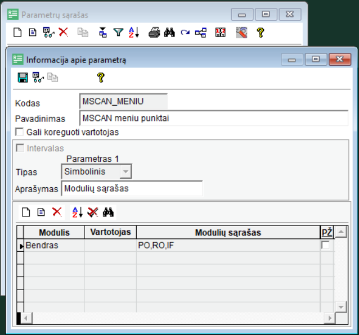Click the yellow help question mark in the parameter dialog
Viewport: 359px width, 335px height.
101,78
